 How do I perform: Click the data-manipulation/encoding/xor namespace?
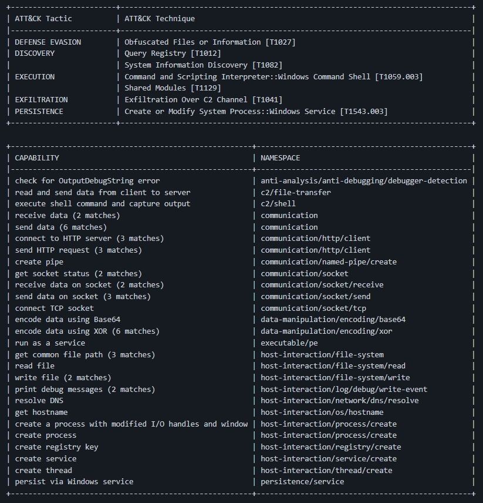[x=326, y=331]
